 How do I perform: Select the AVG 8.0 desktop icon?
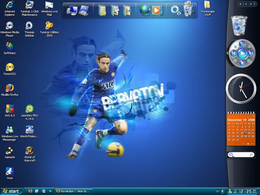point(10,111)
